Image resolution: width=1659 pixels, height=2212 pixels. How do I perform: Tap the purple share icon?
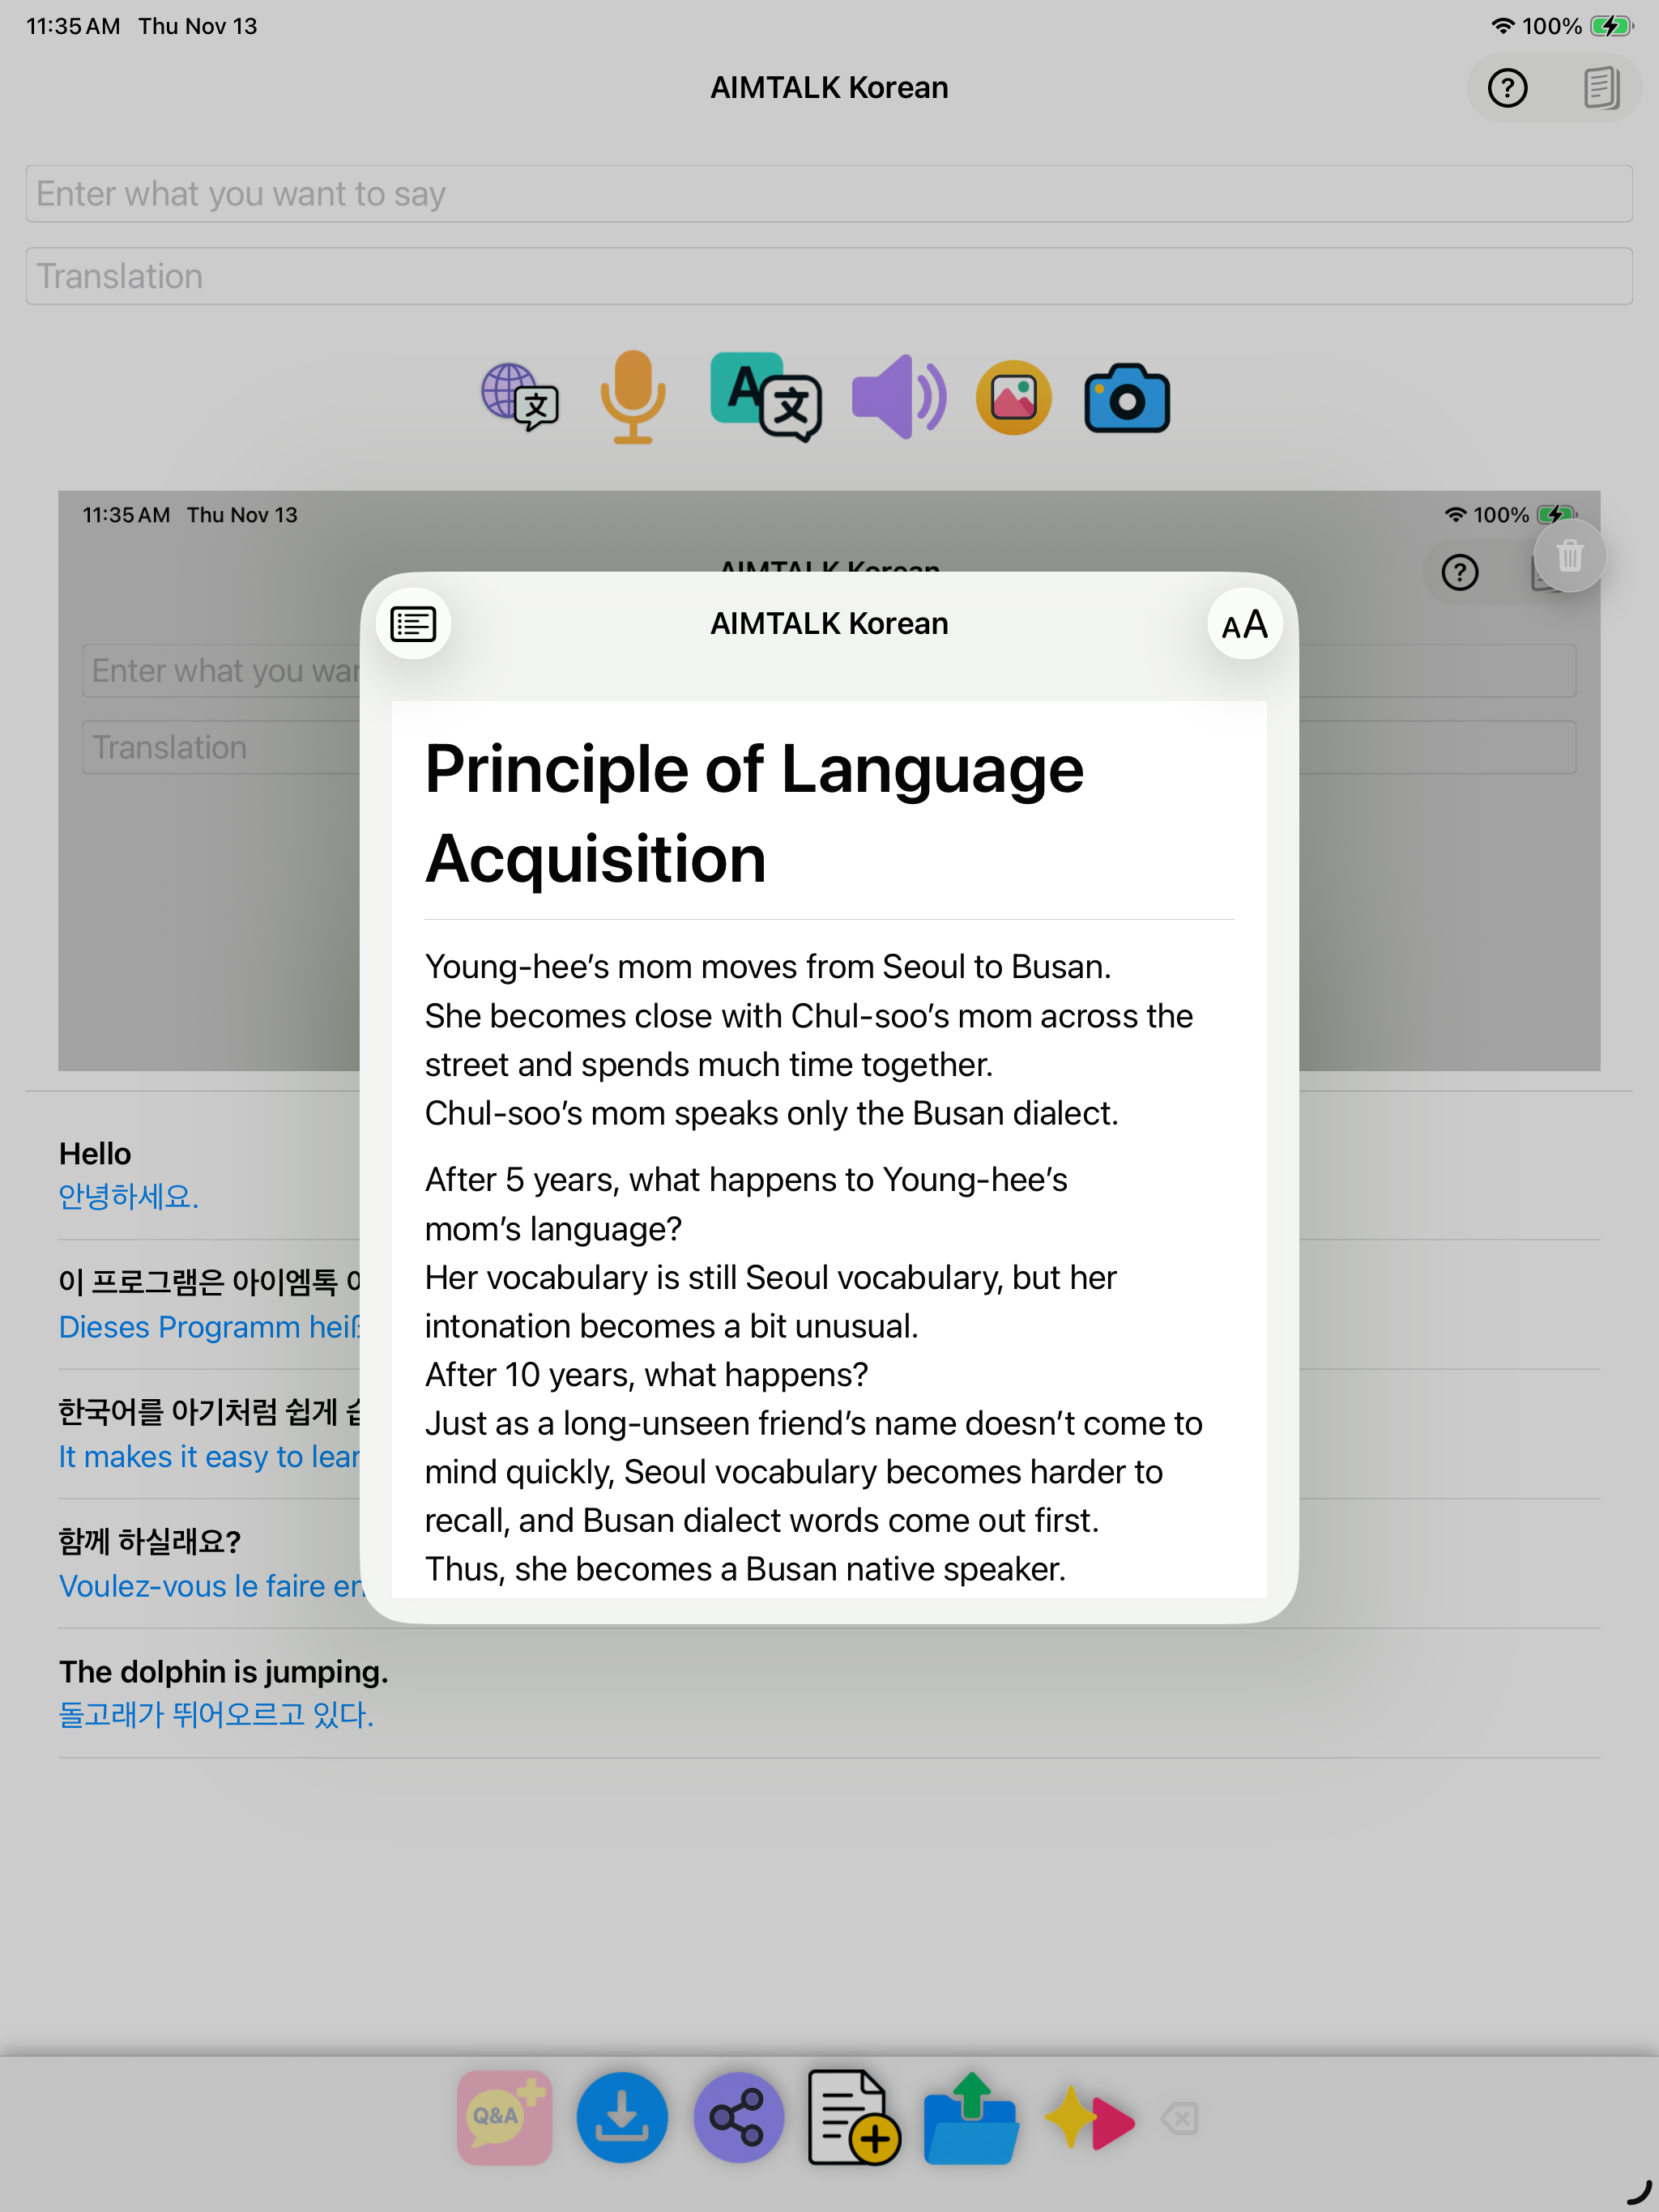(x=739, y=2117)
